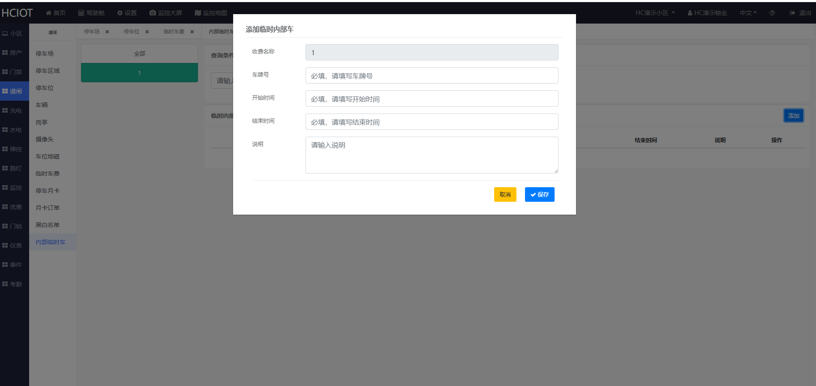
Task: Click the blue 保存 save button
Action: 539,194
